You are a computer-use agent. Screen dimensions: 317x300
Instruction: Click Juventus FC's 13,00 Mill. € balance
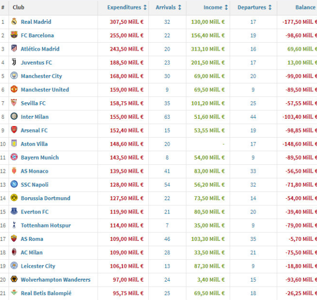point(302,63)
